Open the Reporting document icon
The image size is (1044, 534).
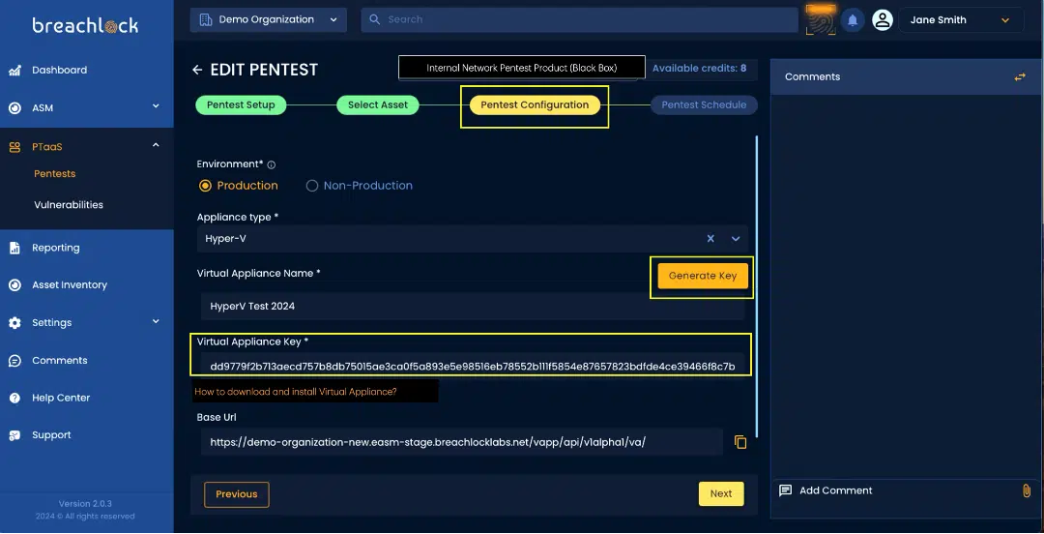14,248
